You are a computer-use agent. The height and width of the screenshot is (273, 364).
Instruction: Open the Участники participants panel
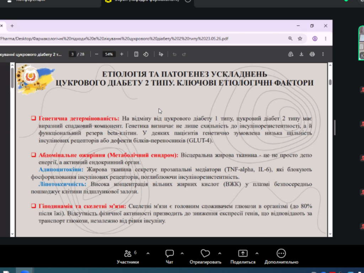128,257
